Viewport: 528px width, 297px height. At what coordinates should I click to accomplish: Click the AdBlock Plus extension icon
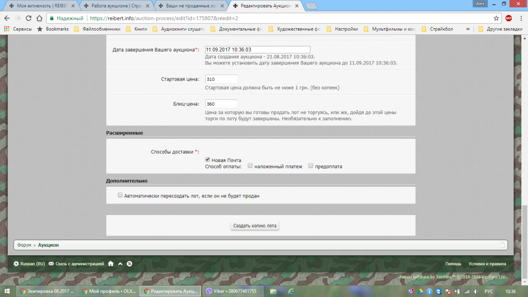click(509, 18)
